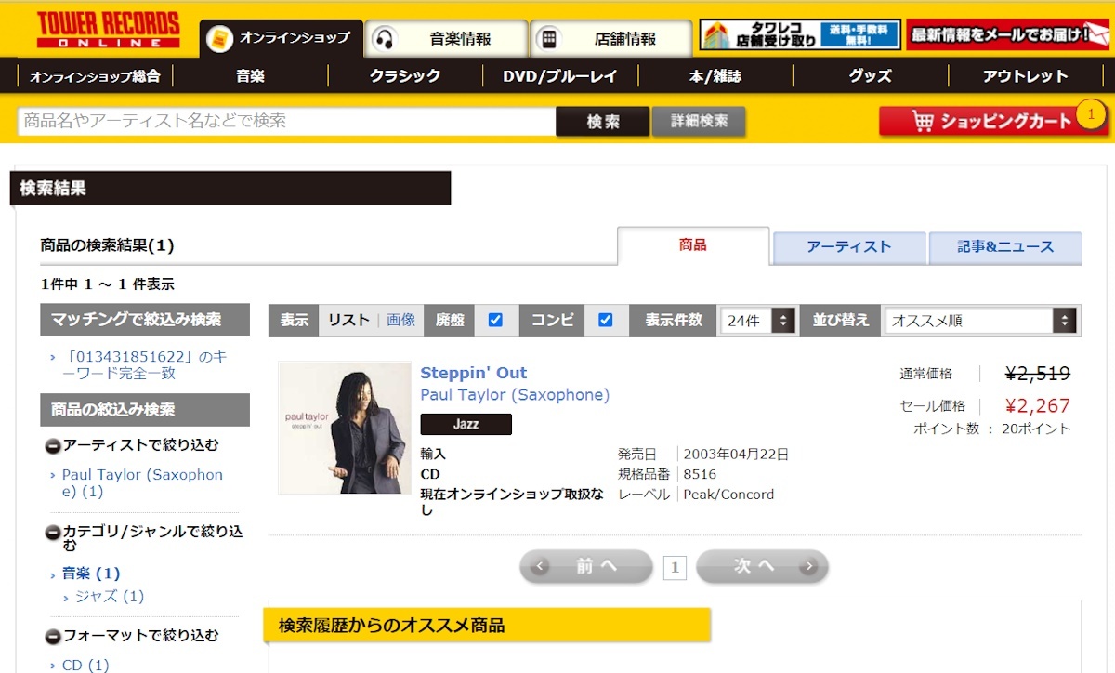Switch to the 店舗情報 tab
This screenshot has height=673, width=1115.
coord(611,39)
